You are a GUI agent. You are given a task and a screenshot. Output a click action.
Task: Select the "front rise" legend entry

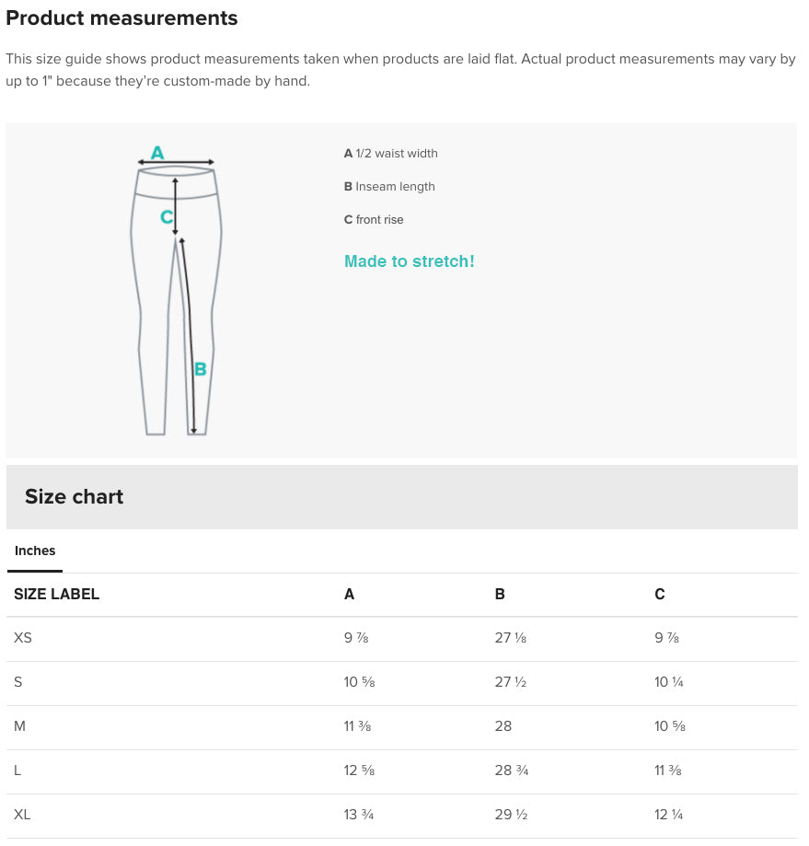pos(374,220)
